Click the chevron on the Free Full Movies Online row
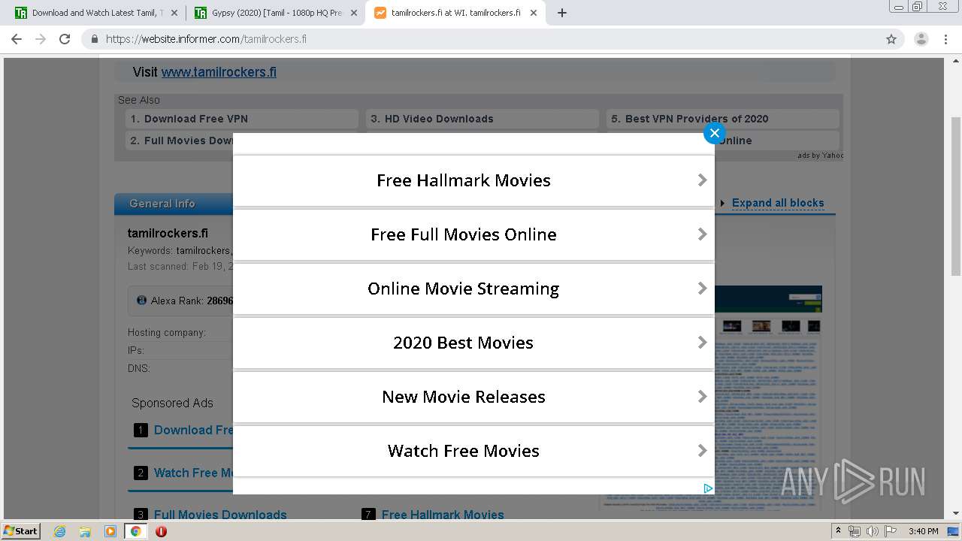Viewport: 962px width, 541px height. coord(702,234)
